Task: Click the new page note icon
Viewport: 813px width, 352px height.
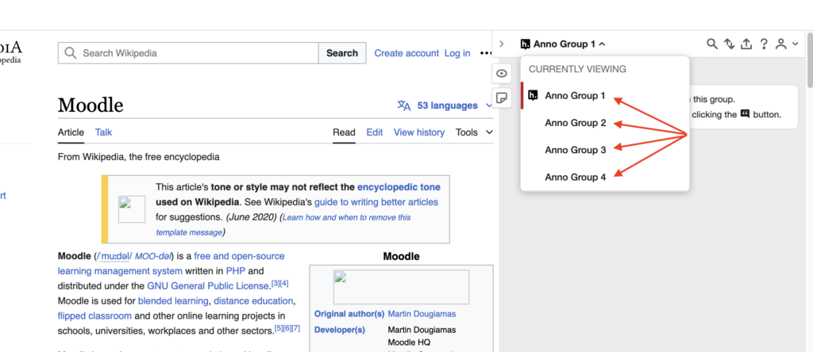Action: click(502, 98)
